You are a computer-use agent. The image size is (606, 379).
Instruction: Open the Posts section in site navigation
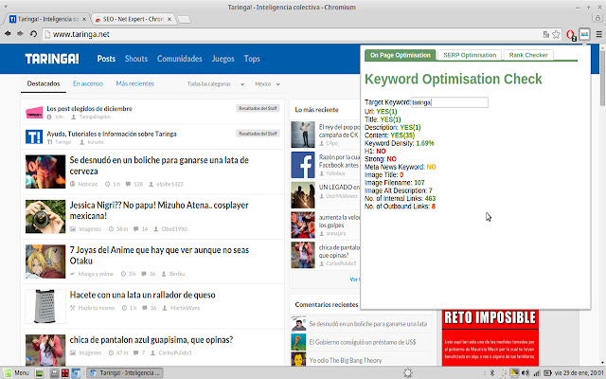click(x=106, y=59)
